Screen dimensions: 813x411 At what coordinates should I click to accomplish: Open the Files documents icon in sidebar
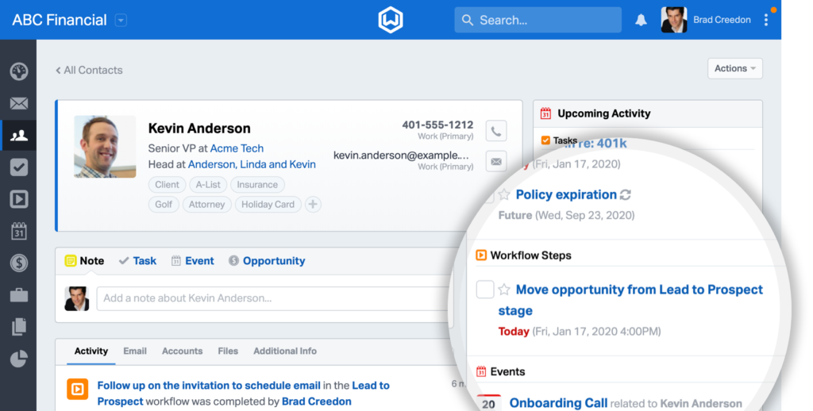(19, 327)
